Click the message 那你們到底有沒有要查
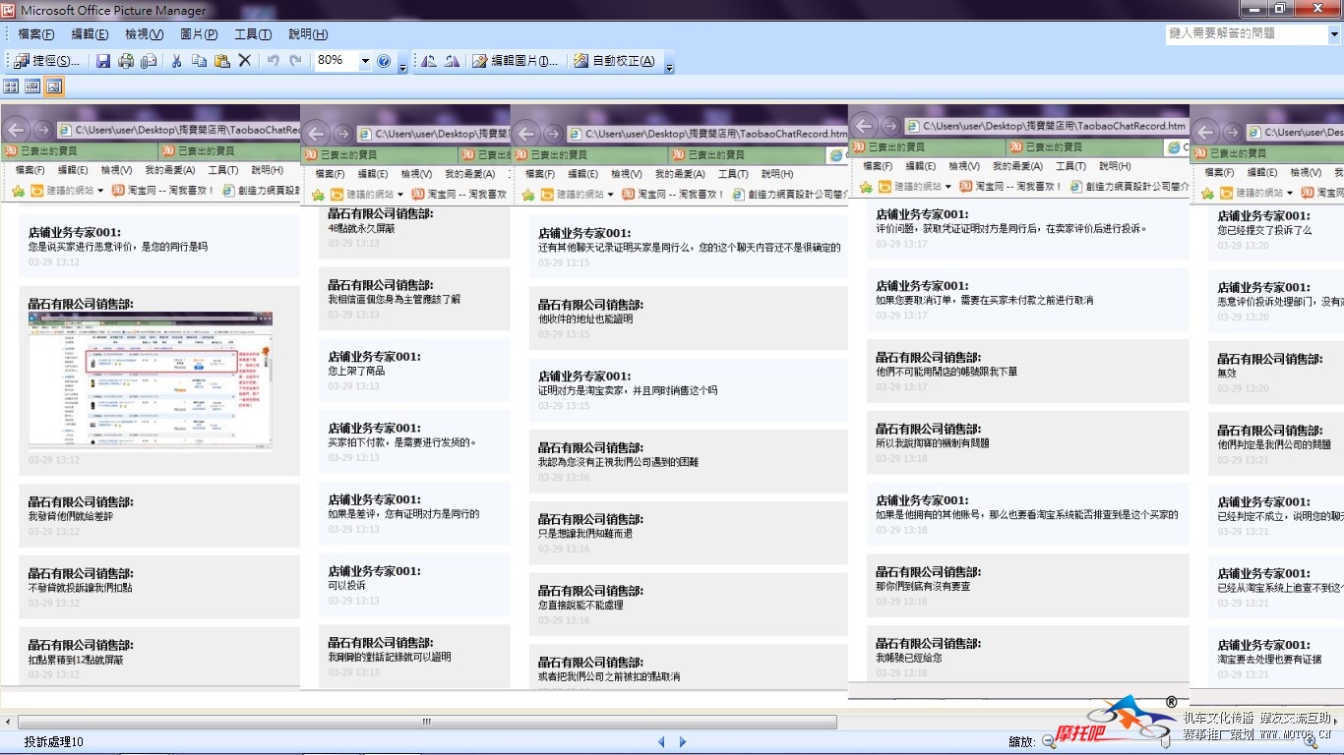1344x755 pixels. click(923, 586)
